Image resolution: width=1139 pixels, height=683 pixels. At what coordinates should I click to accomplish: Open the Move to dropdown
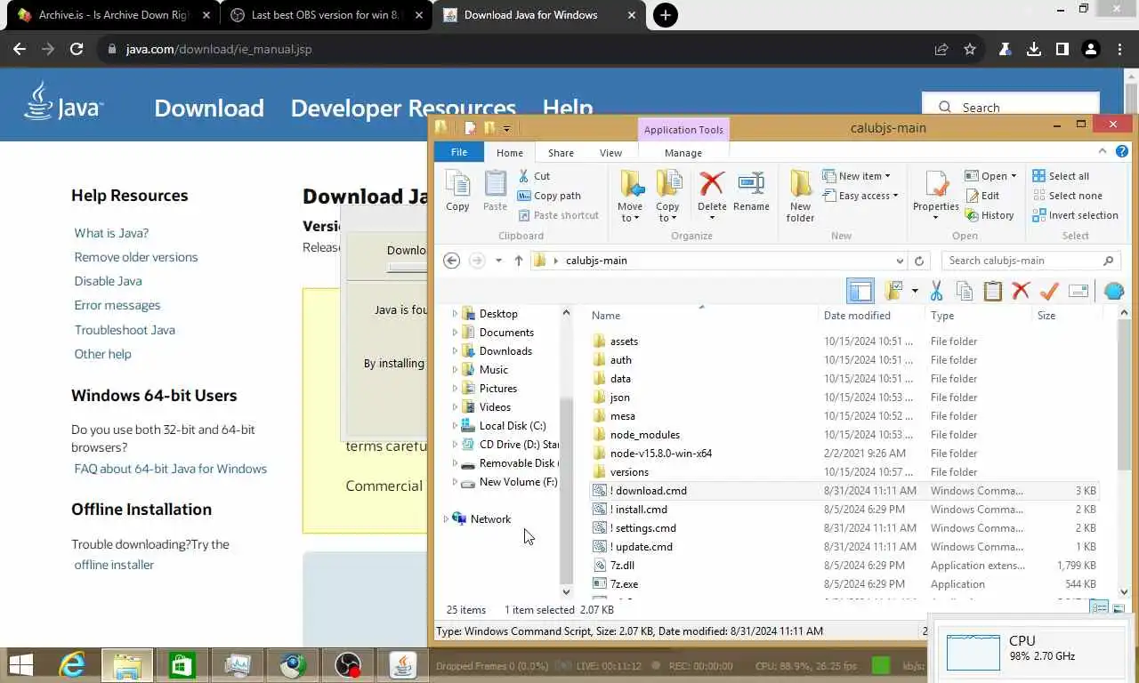(x=630, y=196)
